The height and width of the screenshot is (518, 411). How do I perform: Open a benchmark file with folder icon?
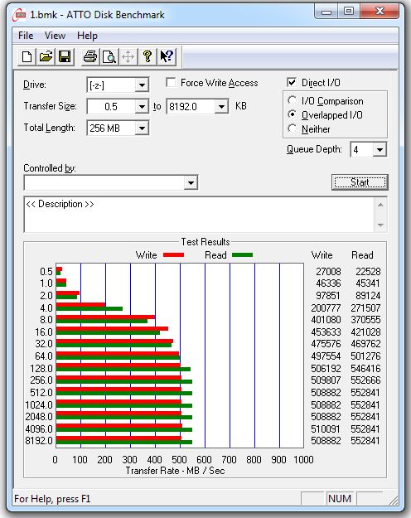coord(46,57)
